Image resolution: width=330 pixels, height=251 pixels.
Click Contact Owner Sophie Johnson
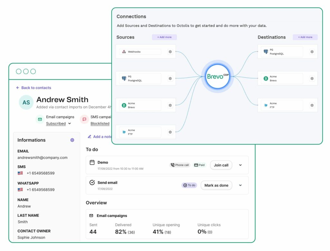pos(31,237)
